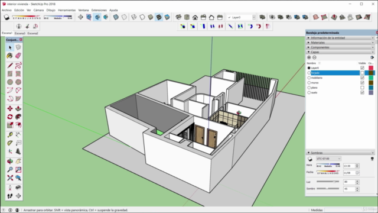Check forjado layer visible checkbox
This screenshot has width=378, height=213.
pyautogui.click(x=362, y=73)
